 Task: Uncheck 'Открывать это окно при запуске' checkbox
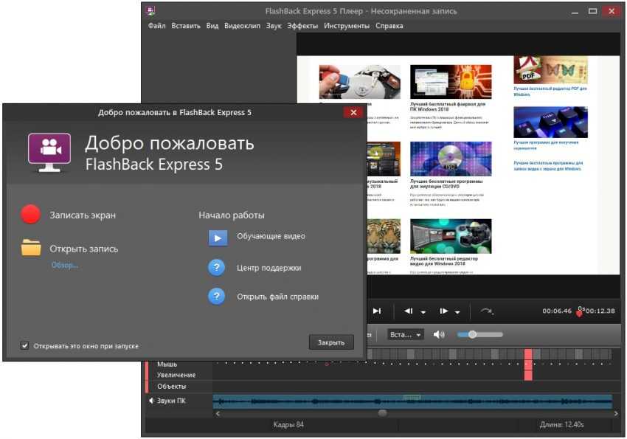[25, 345]
